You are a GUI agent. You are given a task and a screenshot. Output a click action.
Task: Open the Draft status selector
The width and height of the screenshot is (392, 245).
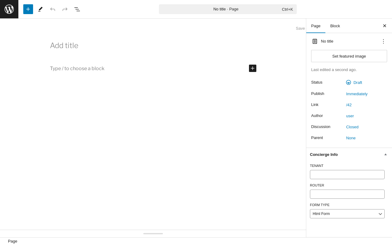click(354, 82)
